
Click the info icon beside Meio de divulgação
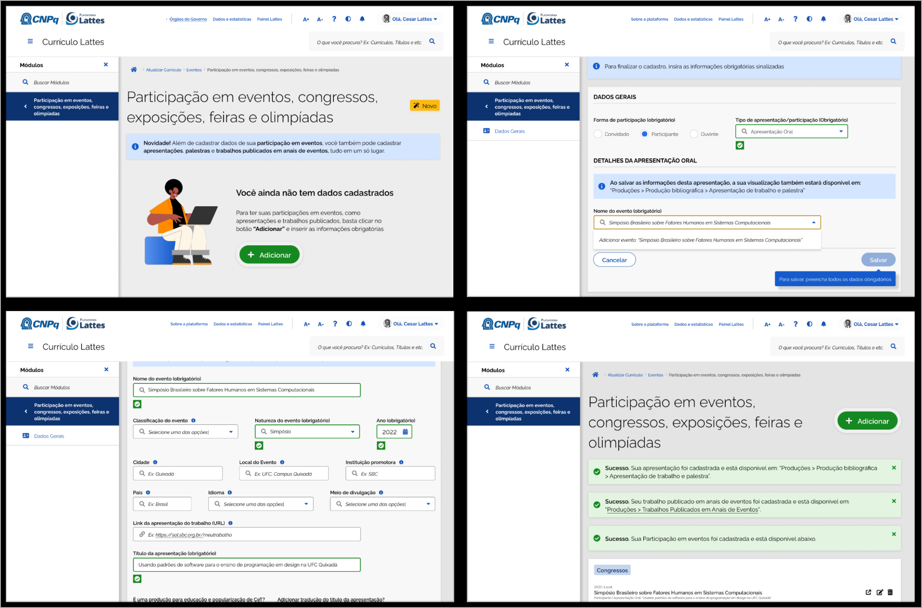click(381, 492)
